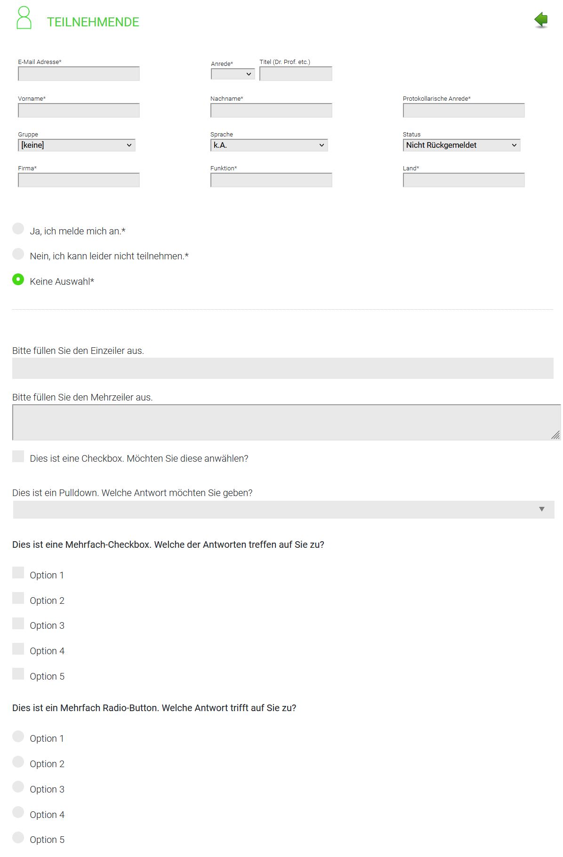Click into the Einzeiler text field
This screenshot has width=563, height=857.
[x=282, y=368]
